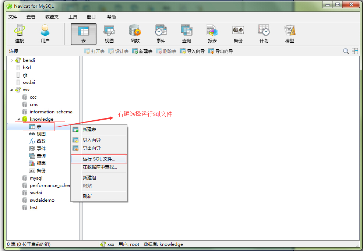Screen dimensions: 363x251
Task: Select the 备份 node under knowledge
Action: [41, 171]
